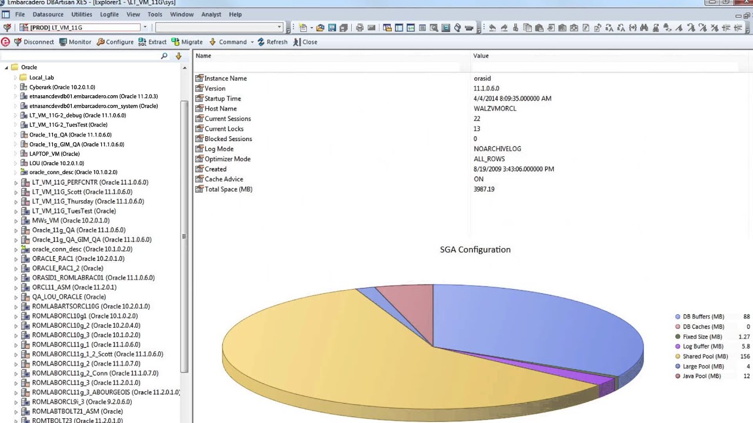Open the Utilities menu

(81, 14)
